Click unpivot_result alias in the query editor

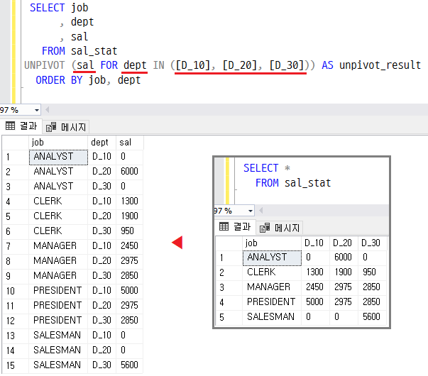[380, 65]
